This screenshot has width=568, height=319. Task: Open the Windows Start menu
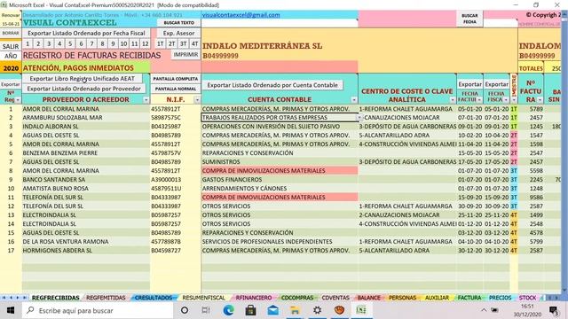click(10, 310)
